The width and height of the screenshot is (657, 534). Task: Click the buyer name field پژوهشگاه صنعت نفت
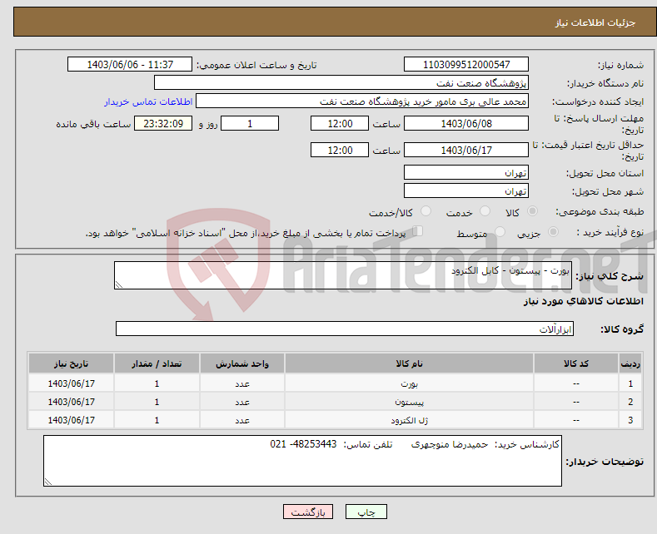coord(341,83)
